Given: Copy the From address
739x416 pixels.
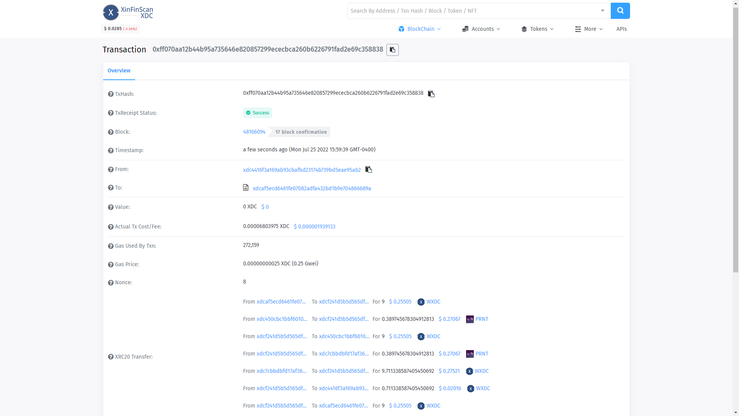Looking at the screenshot, I should (x=368, y=169).
